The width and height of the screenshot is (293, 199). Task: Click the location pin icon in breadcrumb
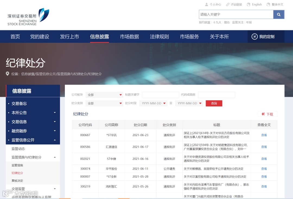(8, 74)
